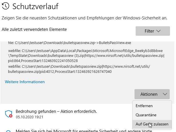Click the Alle zuletzt verwendeten Elemente label
176x132 pixels.
coord(34,29)
